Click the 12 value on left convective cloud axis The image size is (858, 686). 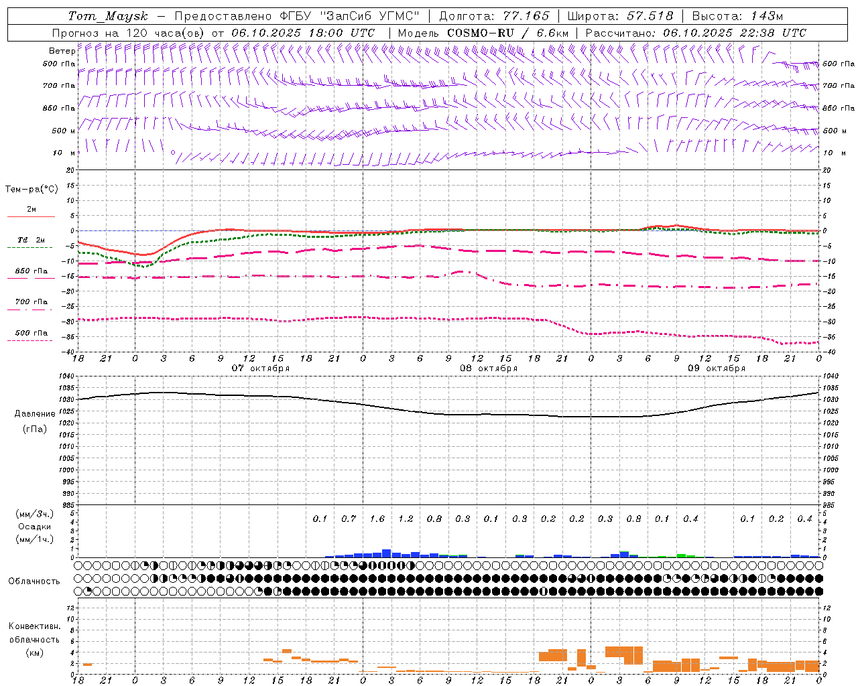coord(70,608)
